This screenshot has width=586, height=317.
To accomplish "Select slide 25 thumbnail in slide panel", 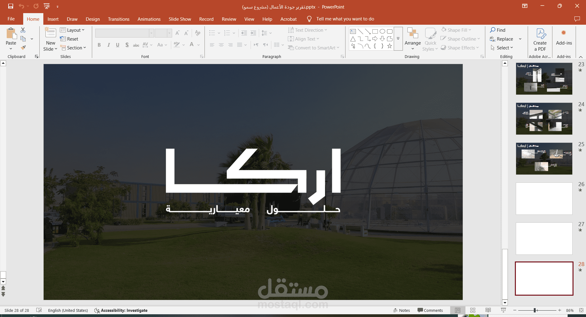I will click(x=544, y=158).
